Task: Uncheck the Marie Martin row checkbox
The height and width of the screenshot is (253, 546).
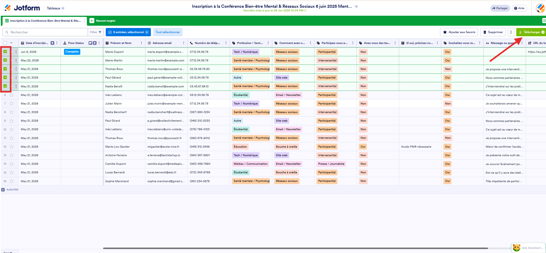Action: pyautogui.click(x=5, y=60)
